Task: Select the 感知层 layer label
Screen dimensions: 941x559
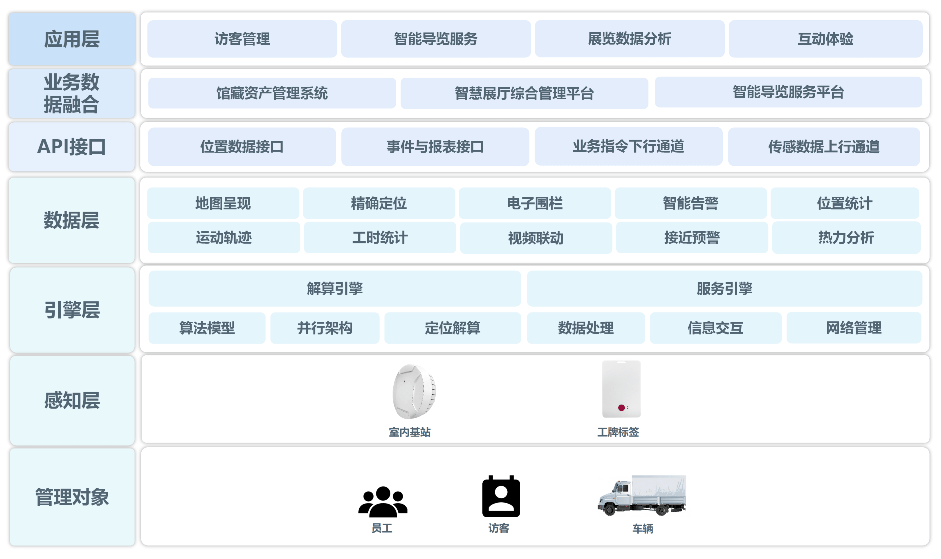Action: [x=72, y=400]
